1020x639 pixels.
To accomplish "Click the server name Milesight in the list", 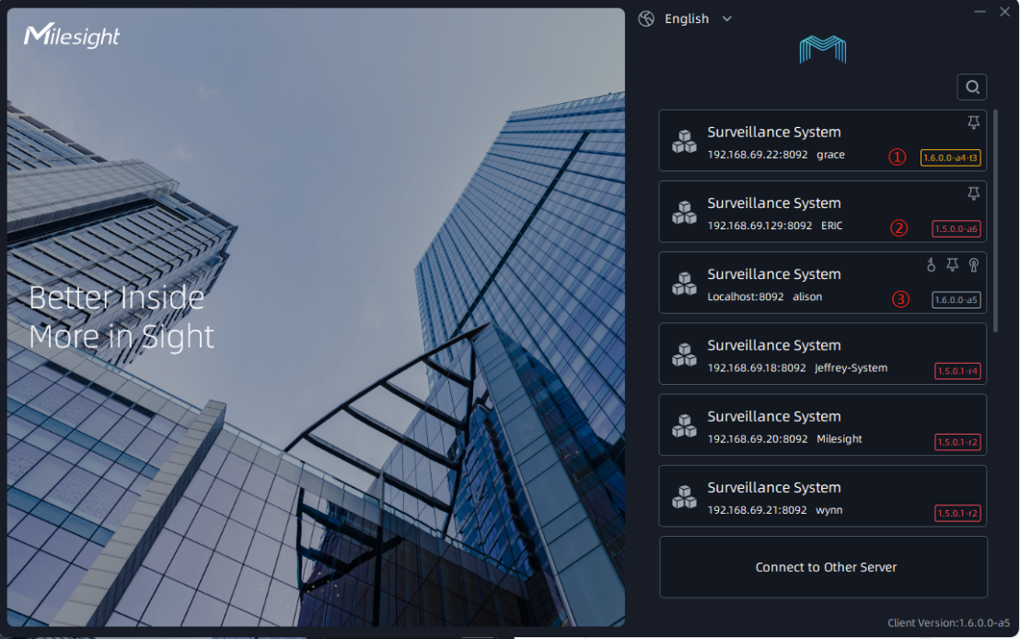I will point(840,439).
